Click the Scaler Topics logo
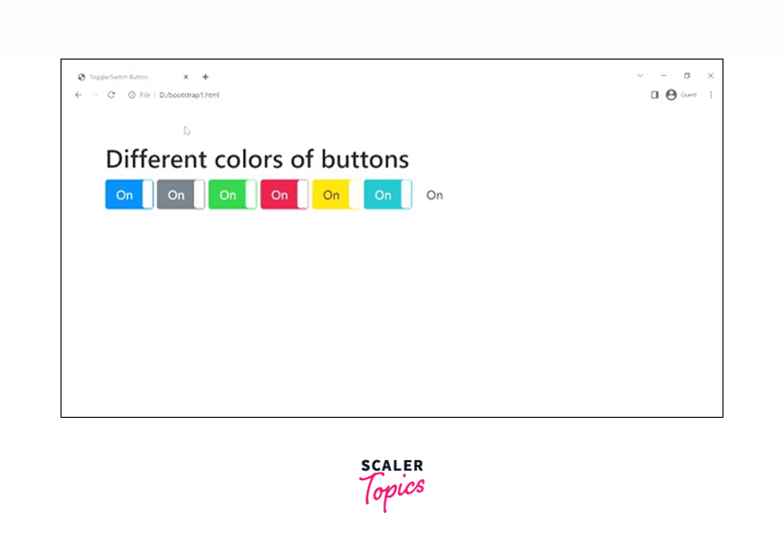The height and width of the screenshot is (557, 784). (x=392, y=484)
